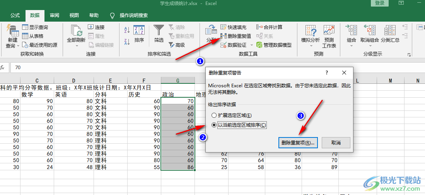
Task: Select column G header
Action: pos(178,80)
